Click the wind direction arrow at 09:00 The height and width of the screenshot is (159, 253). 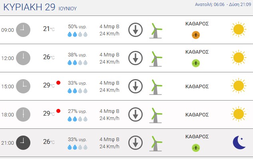click(x=135, y=30)
